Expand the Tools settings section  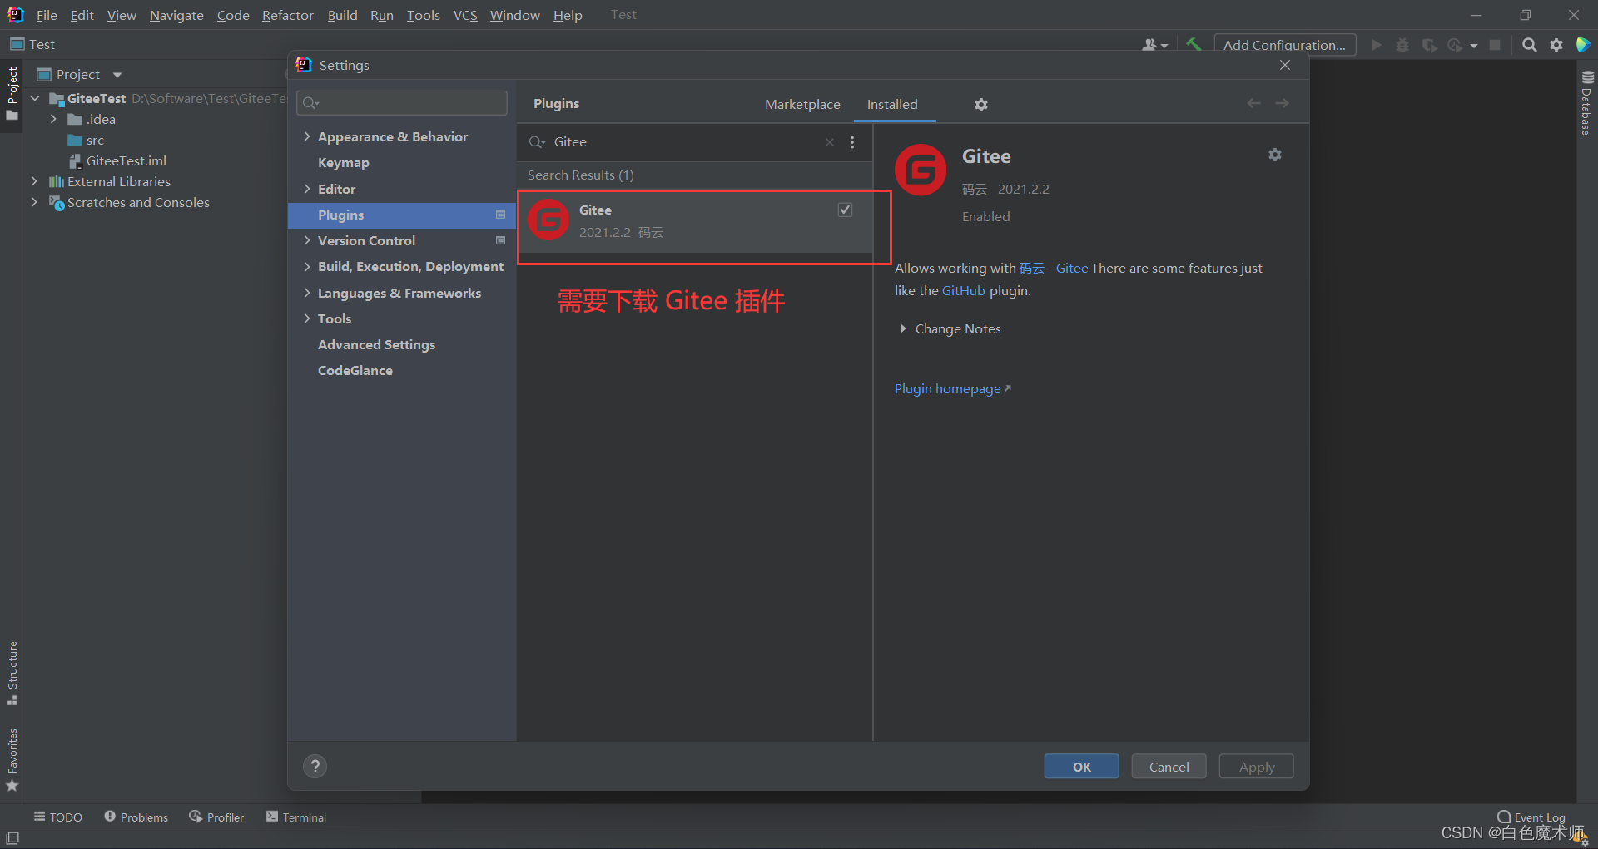point(307,318)
